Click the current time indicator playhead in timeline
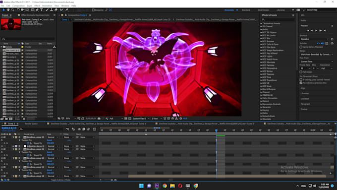 [x=216, y=130]
